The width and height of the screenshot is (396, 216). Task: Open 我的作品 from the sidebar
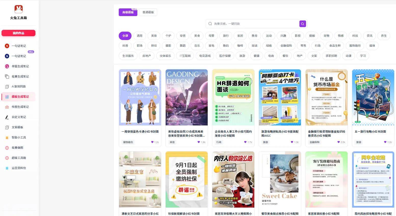[x=18, y=33]
